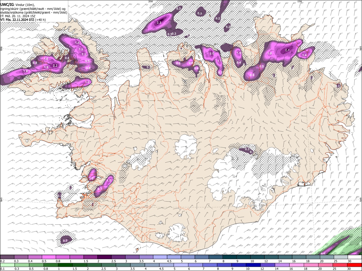Click the 2.1 snowfall value in the northeast

click(287, 50)
